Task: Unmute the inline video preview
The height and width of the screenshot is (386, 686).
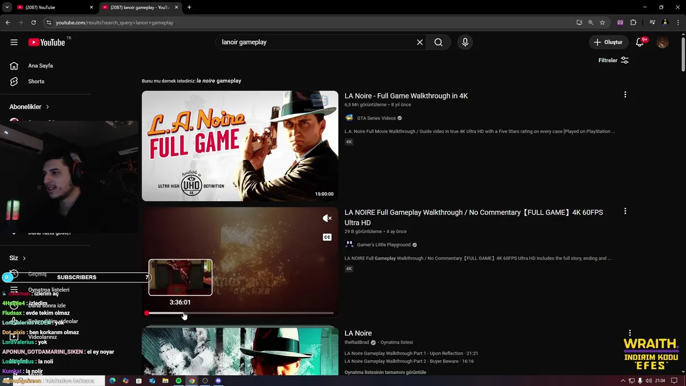Action: click(x=327, y=218)
